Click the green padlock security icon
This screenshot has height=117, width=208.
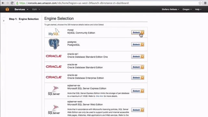(x=17, y=3)
